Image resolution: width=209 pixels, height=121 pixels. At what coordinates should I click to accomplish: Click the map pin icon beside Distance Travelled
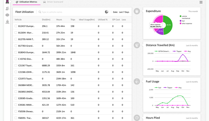coord(137,45)
